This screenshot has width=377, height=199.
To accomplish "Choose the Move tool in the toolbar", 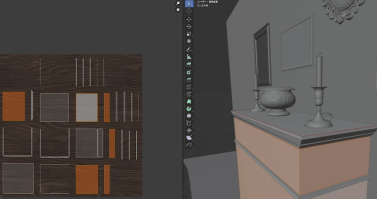I will [x=189, y=19].
